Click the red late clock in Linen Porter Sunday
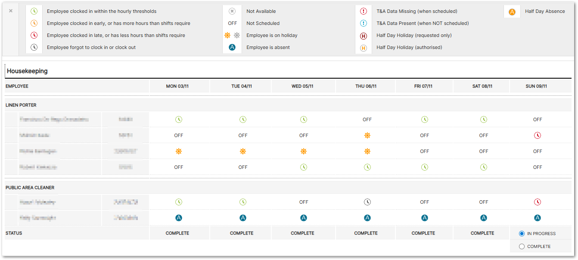This screenshot has height=260, width=578. point(537,135)
